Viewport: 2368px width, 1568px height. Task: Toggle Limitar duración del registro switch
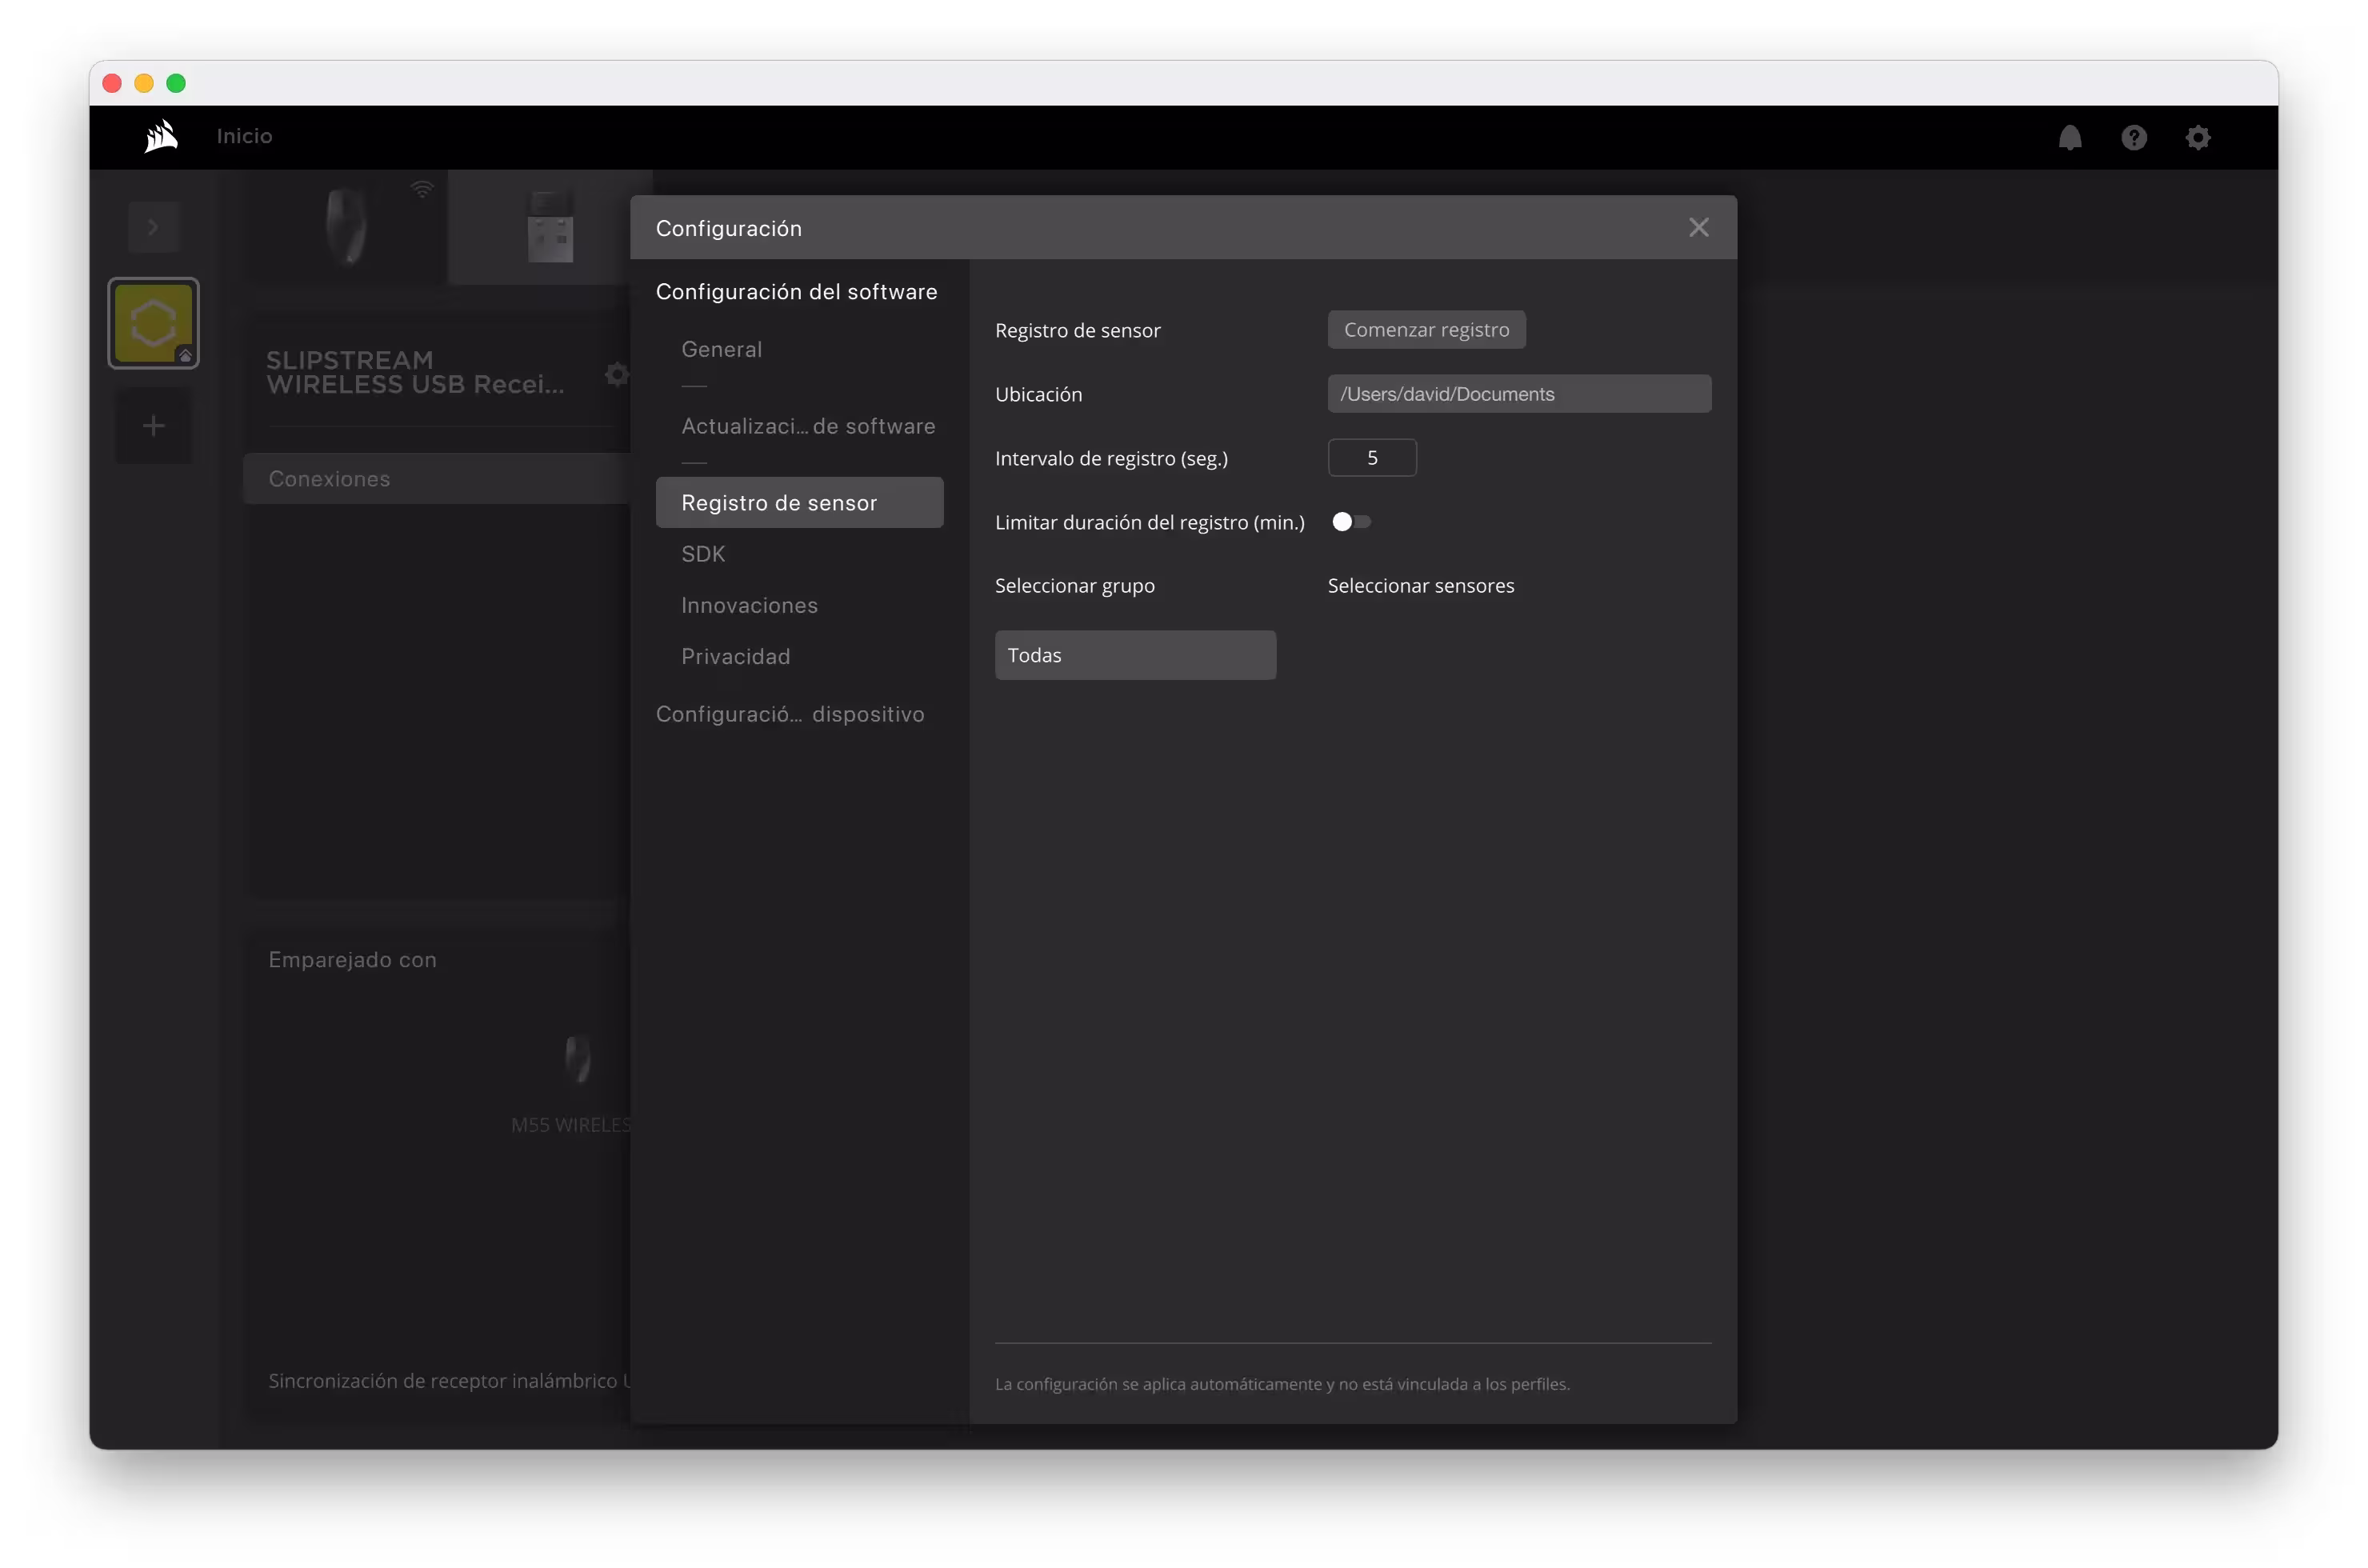click(x=1350, y=522)
